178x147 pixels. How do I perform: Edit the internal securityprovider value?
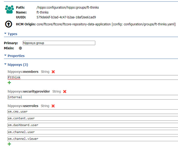tap(93, 97)
